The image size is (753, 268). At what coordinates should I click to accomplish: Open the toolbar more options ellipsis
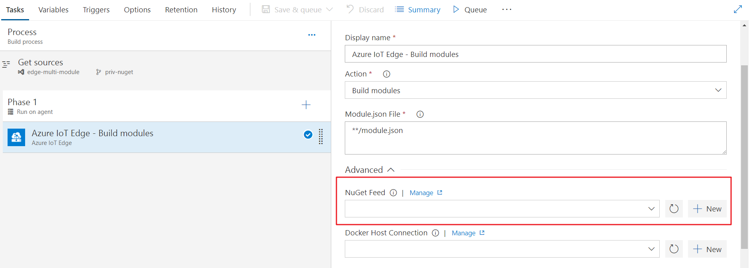pos(506,10)
